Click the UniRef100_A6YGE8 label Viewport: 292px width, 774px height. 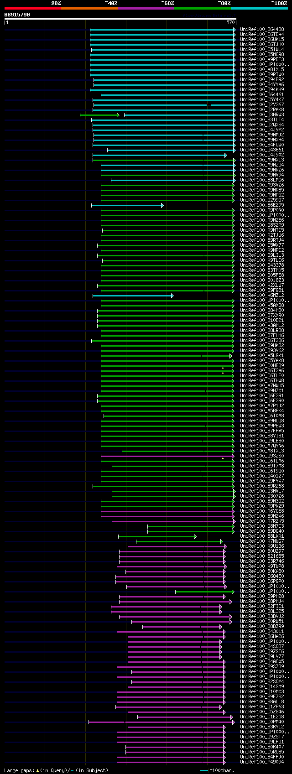262,511
